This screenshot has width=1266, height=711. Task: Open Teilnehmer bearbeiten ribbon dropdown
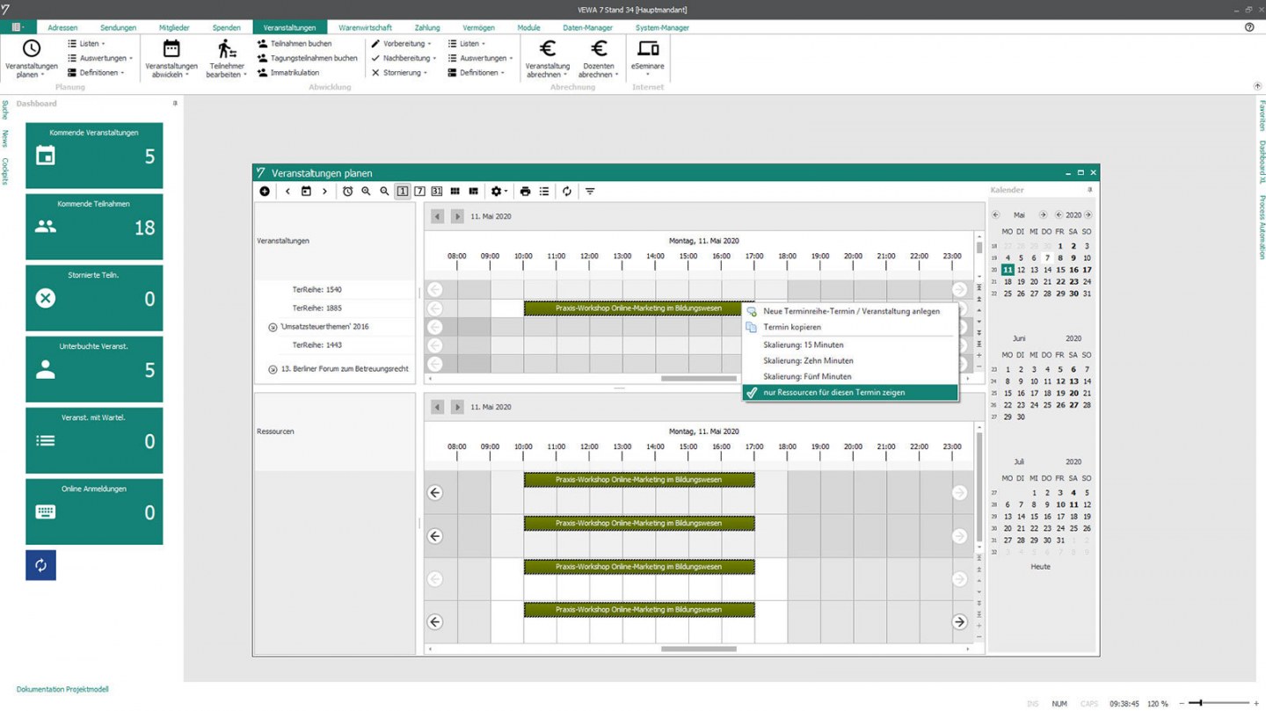click(227, 59)
